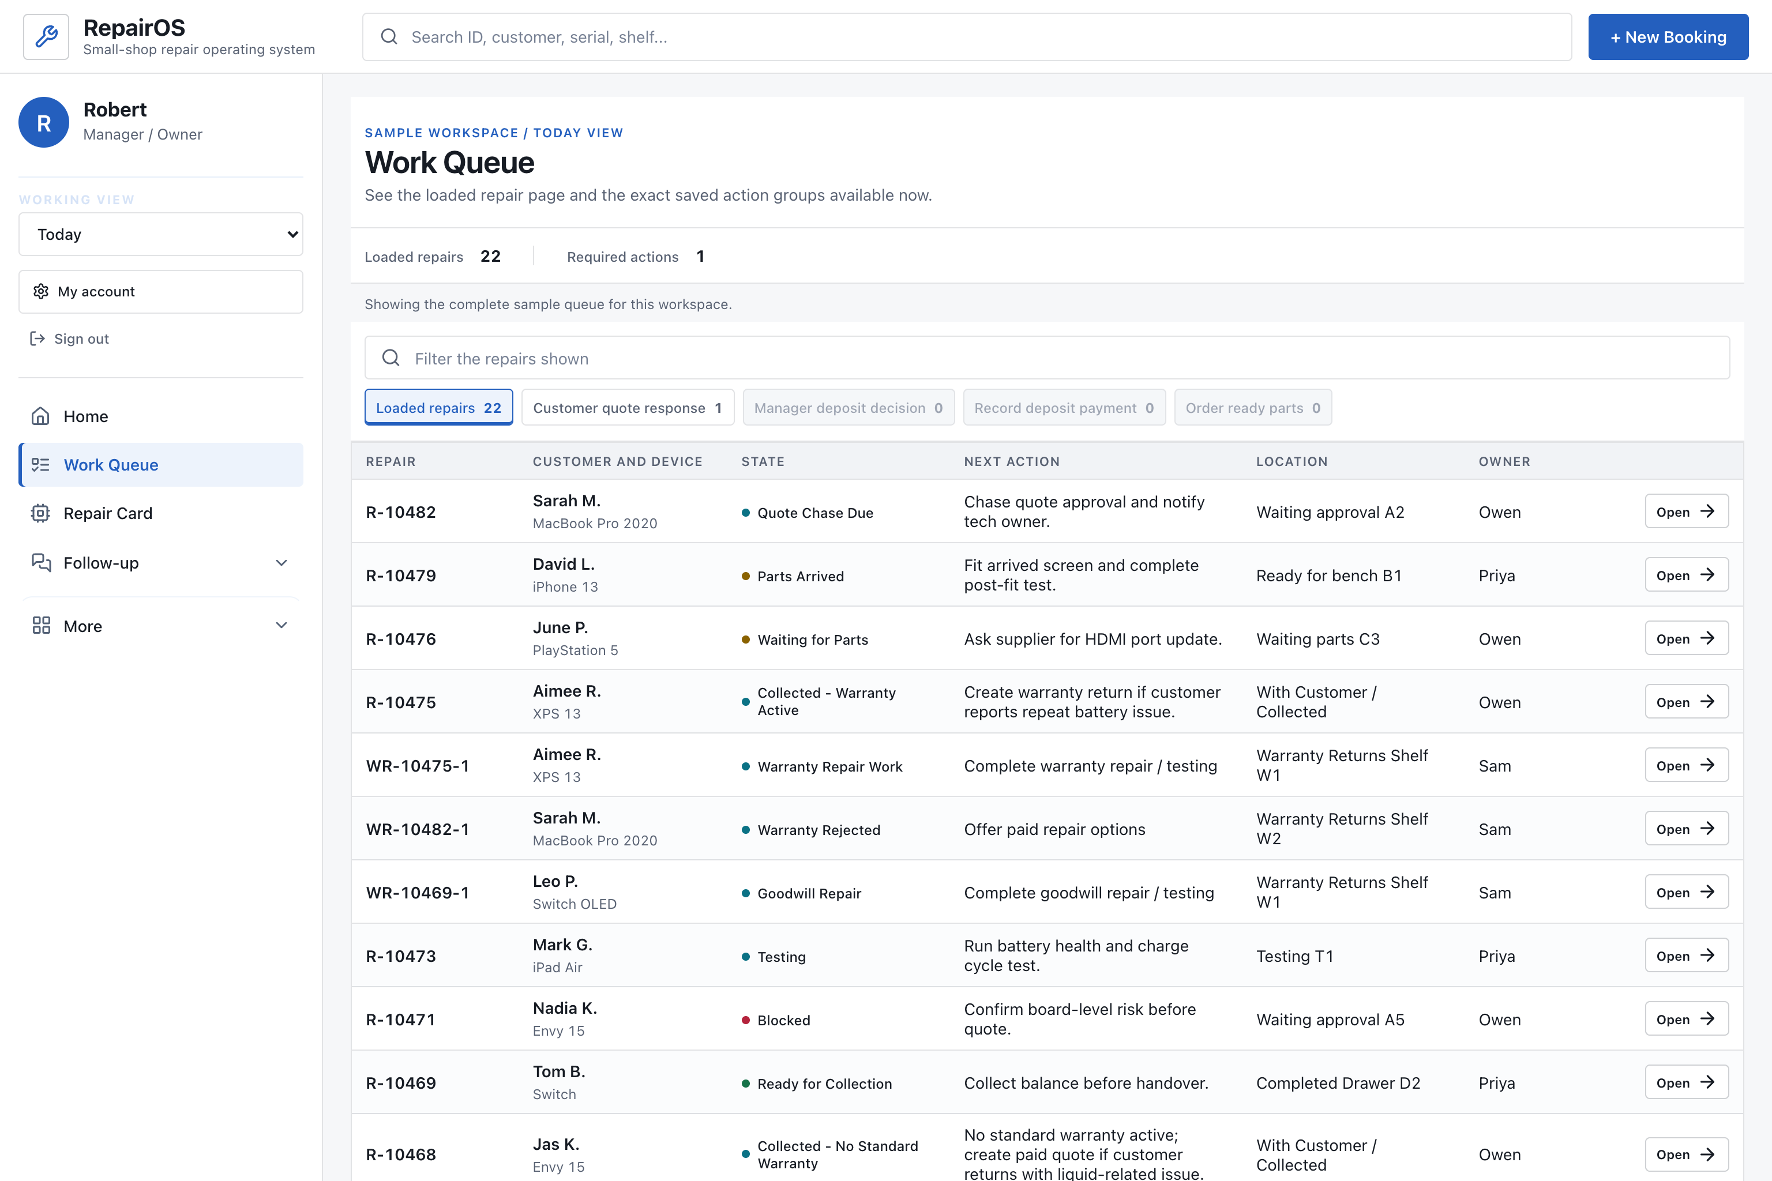Select the Record deposit payment tab
Viewport: 1772px width, 1181px height.
pos(1064,408)
